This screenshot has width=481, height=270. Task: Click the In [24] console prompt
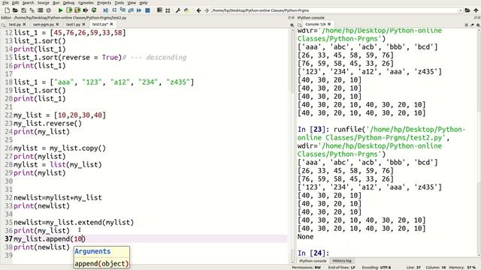[x=313, y=253]
